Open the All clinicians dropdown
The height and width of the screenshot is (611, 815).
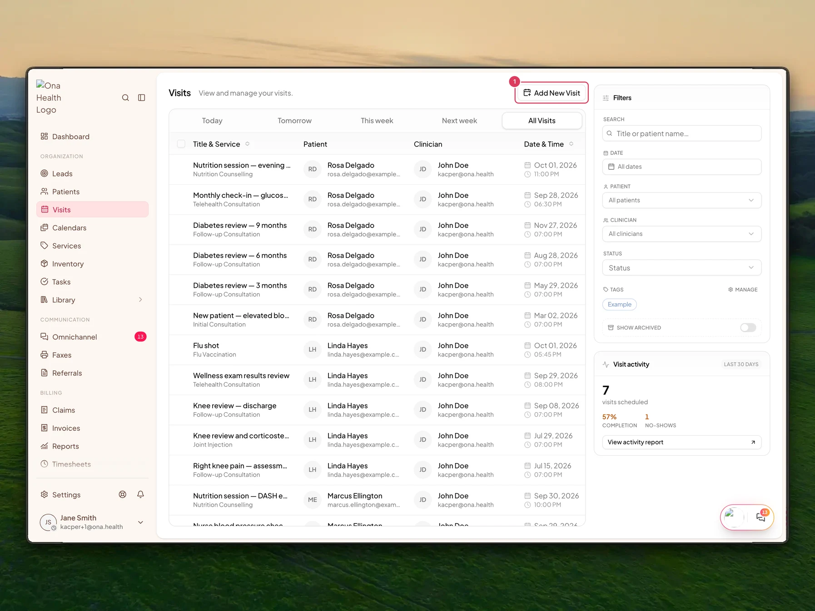[x=682, y=234]
